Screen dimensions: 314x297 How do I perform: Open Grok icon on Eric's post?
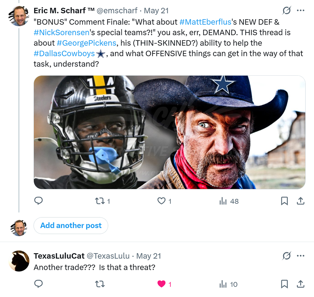(287, 11)
